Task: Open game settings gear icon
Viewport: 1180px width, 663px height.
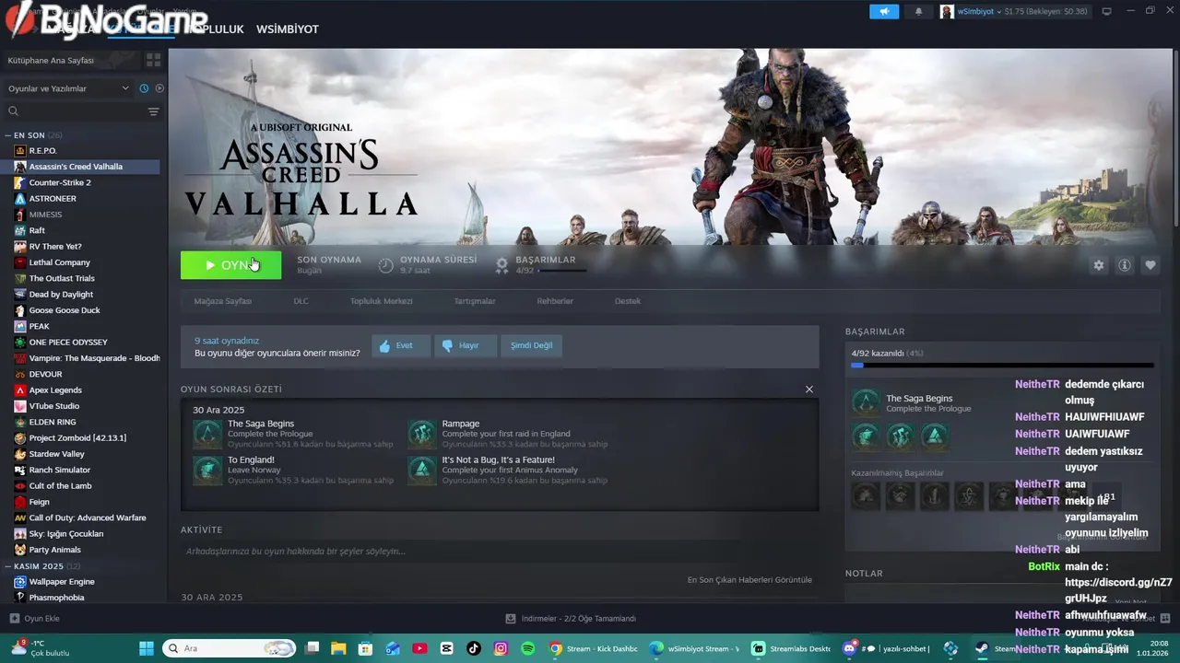Action: 1099,265
